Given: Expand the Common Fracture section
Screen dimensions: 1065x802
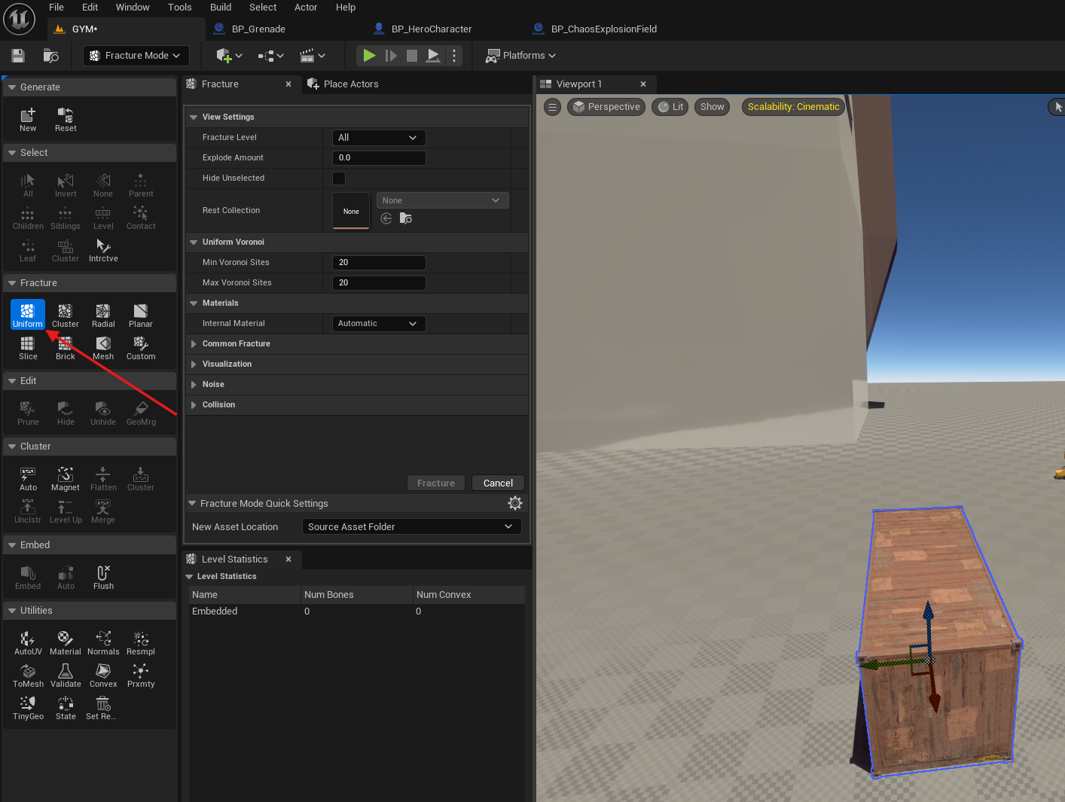Looking at the screenshot, I should coord(194,344).
